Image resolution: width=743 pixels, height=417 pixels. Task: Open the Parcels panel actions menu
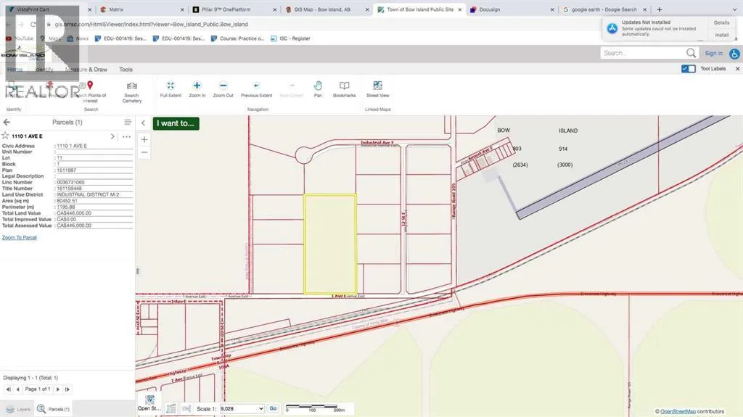coord(128,123)
